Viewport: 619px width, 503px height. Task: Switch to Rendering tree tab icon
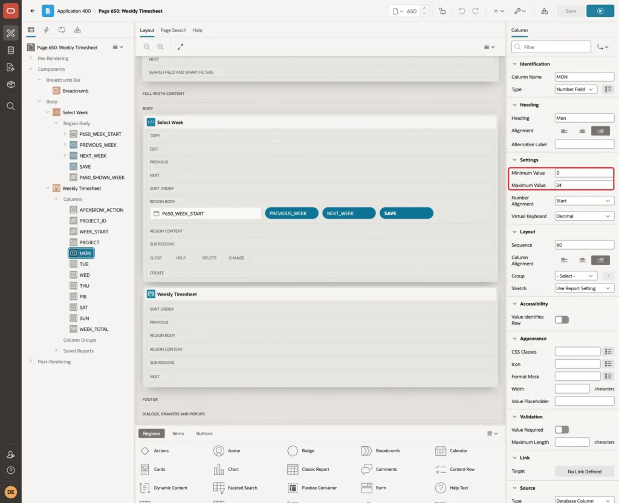[x=31, y=30]
